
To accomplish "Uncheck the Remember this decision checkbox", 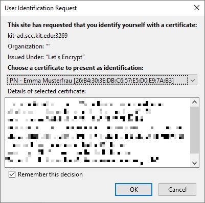I will (12, 174).
